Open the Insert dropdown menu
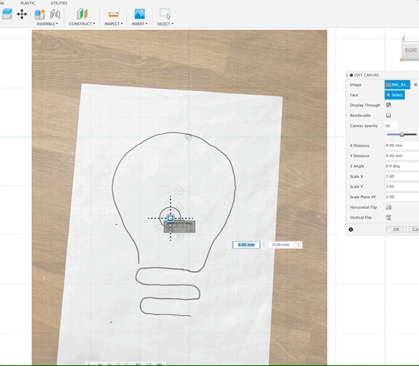The image size is (419, 366). pyautogui.click(x=139, y=24)
